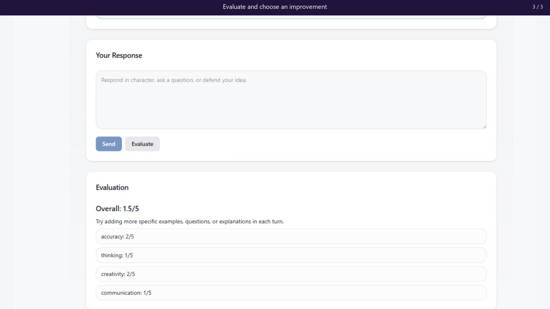Click the Send button
The width and height of the screenshot is (550, 309).
pos(109,144)
